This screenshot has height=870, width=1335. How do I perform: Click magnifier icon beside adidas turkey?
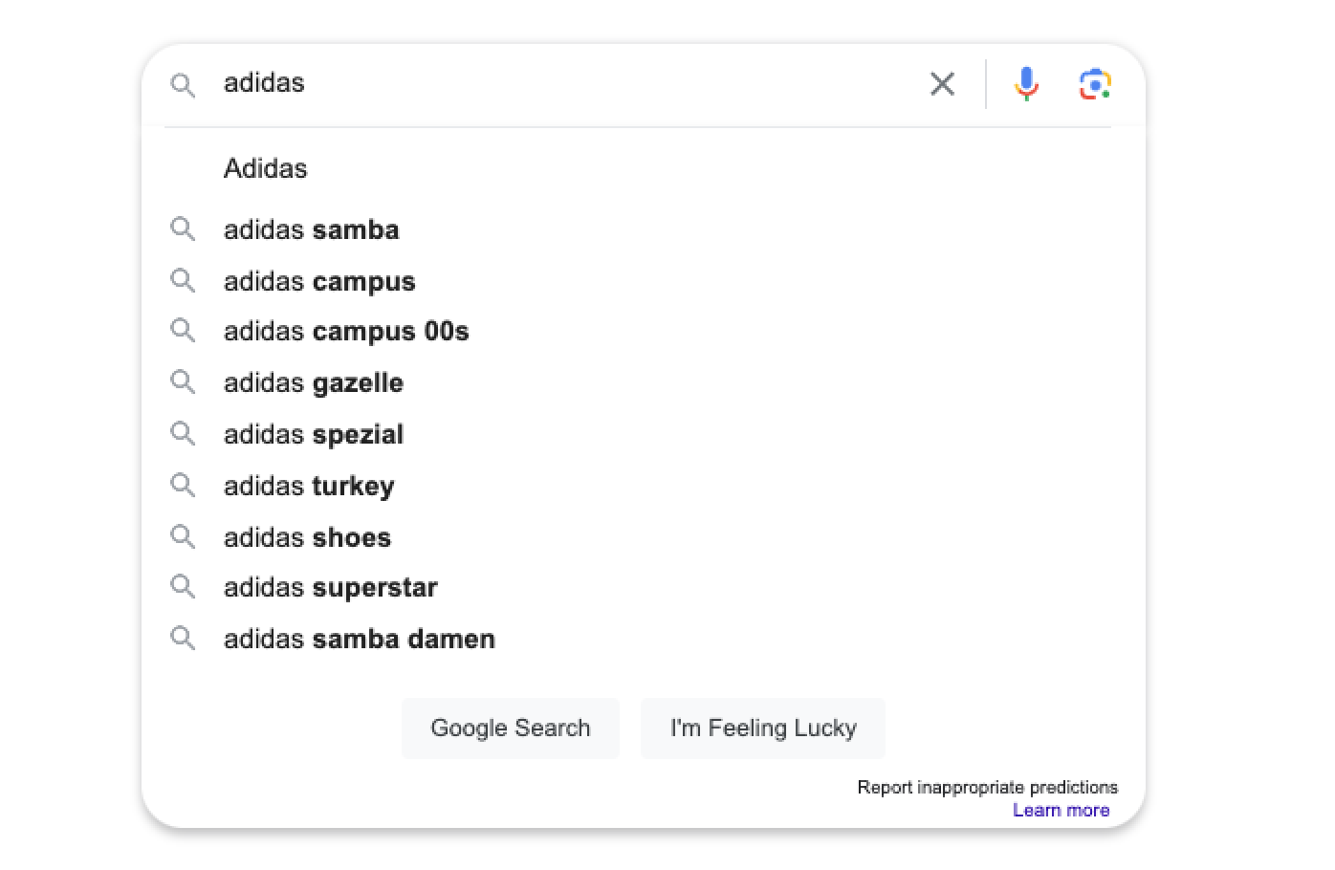click(183, 486)
